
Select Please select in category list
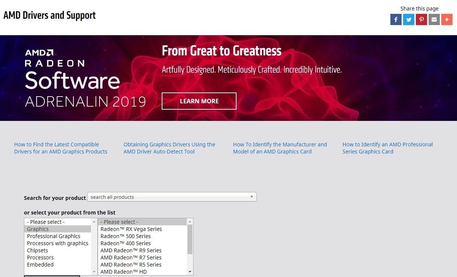pos(58,222)
